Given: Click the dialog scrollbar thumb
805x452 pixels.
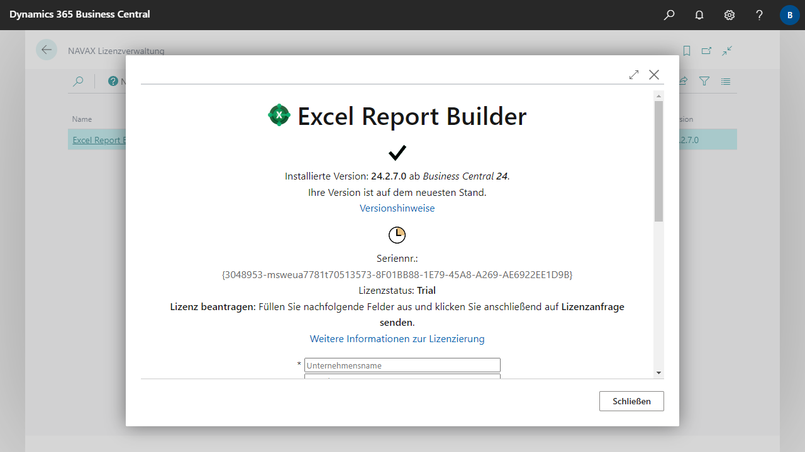Looking at the screenshot, I should [658, 161].
